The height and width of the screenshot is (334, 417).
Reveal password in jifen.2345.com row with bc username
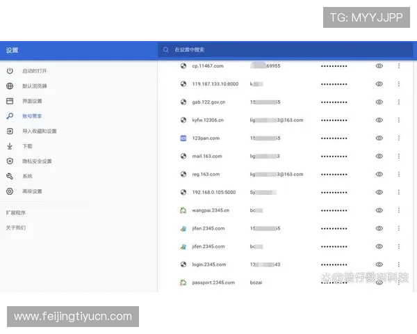[x=379, y=246]
